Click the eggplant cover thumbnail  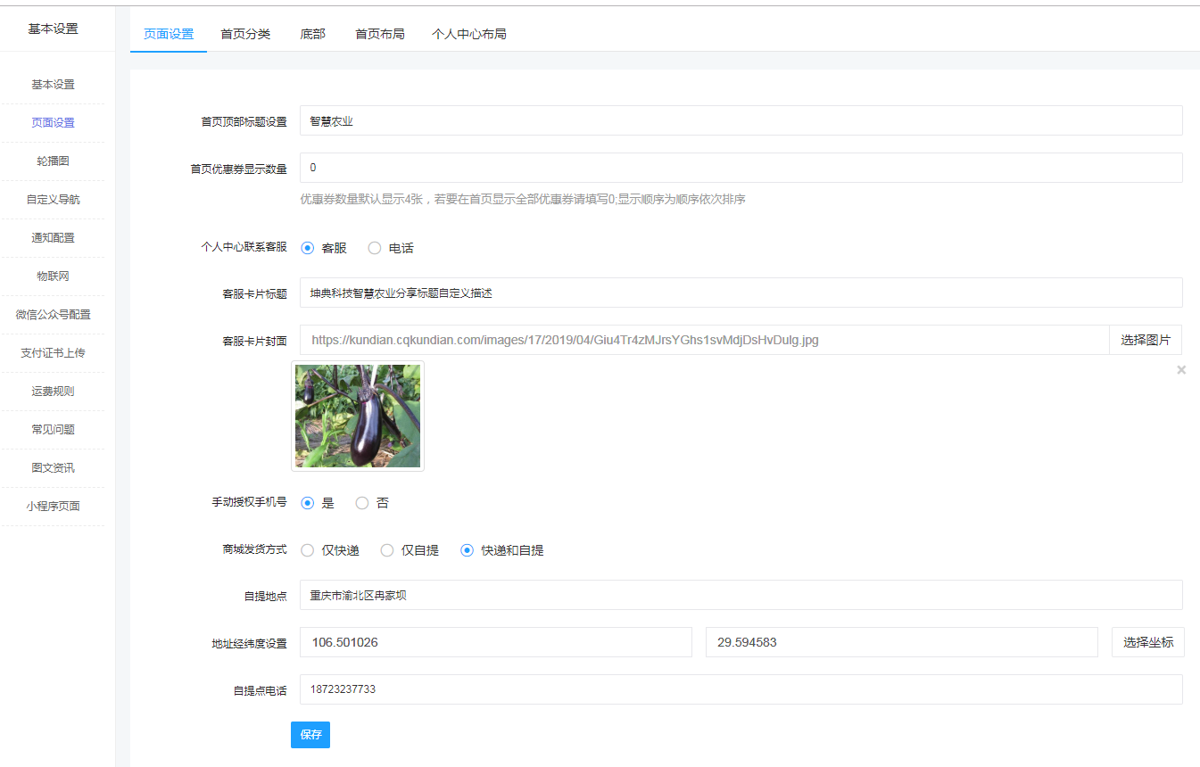pyautogui.click(x=358, y=416)
